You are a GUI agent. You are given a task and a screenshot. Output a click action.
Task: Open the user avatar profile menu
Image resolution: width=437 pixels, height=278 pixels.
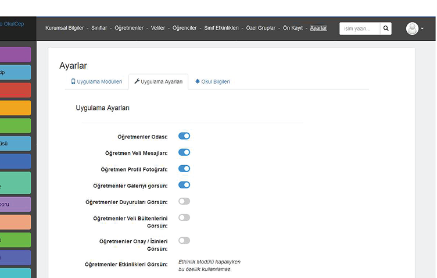pyautogui.click(x=412, y=28)
